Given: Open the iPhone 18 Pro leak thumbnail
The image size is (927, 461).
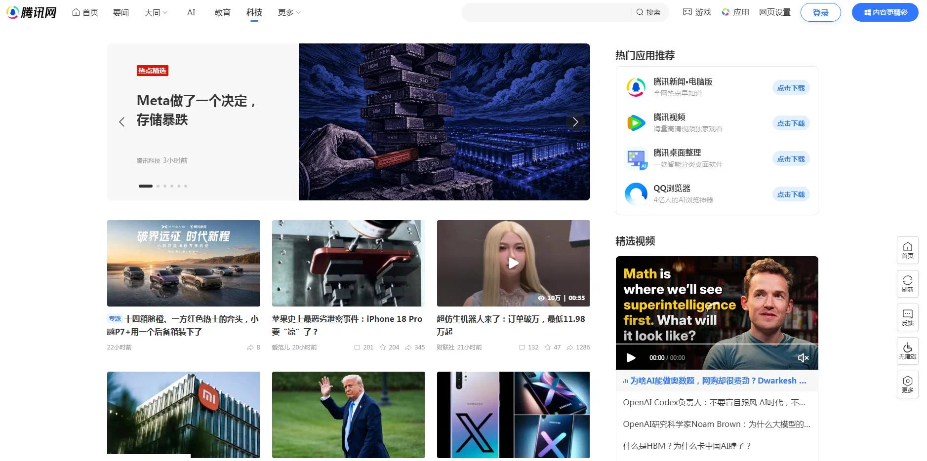Looking at the screenshot, I should (348, 263).
